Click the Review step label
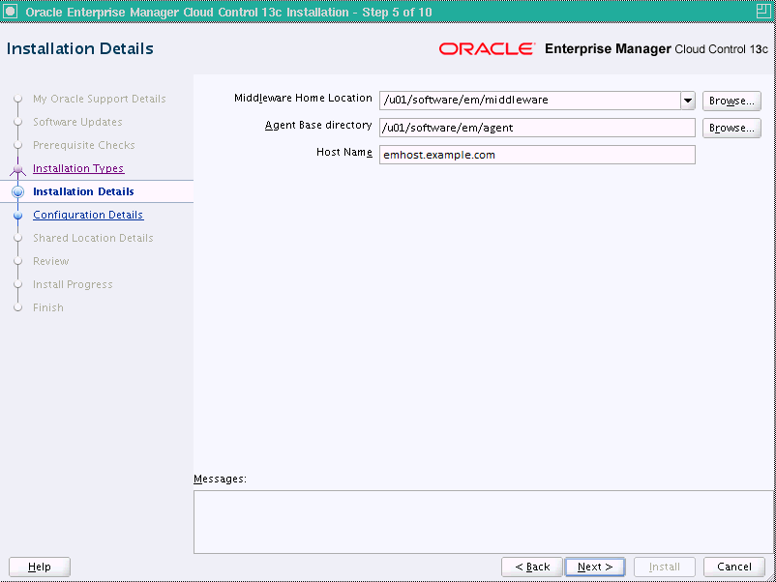 tap(51, 261)
